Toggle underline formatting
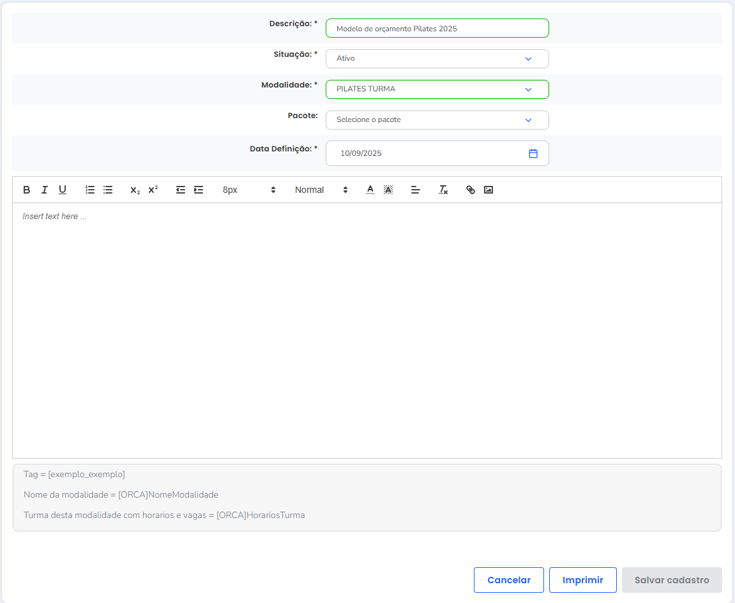 (63, 190)
